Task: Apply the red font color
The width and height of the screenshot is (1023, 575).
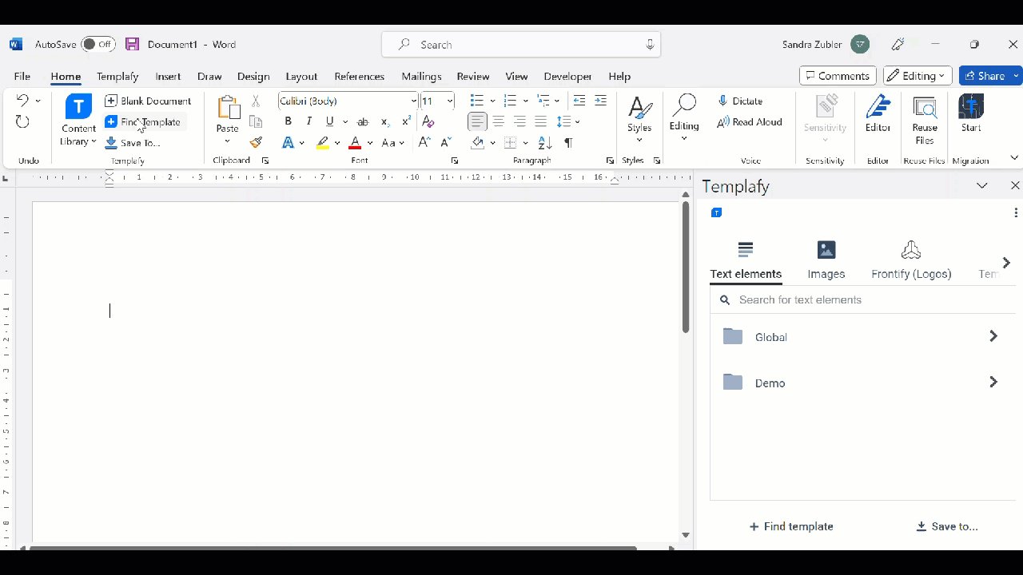Action: tap(355, 143)
